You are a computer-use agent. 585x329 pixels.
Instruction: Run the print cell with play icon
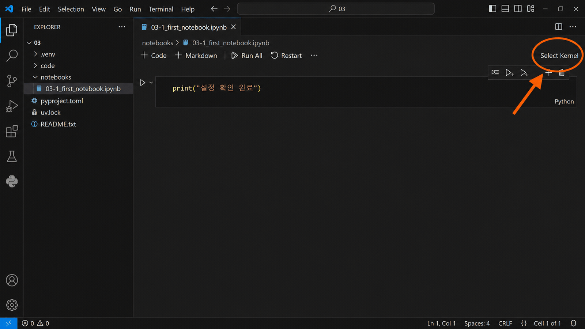[x=143, y=83]
